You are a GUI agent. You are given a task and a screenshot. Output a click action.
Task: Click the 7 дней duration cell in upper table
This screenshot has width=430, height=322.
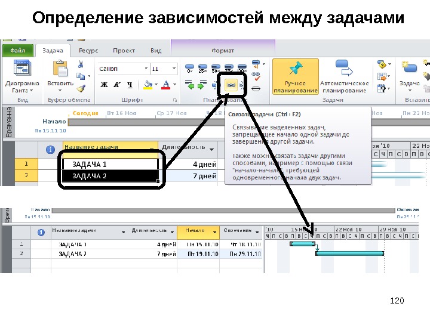pyautogui.click(x=188, y=176)
